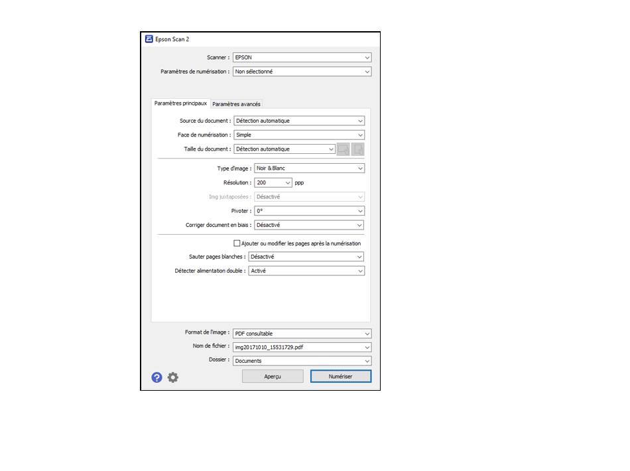Click the Numériser button
Image resolution: width=630 pixels, height=471 pixels.
340,377
